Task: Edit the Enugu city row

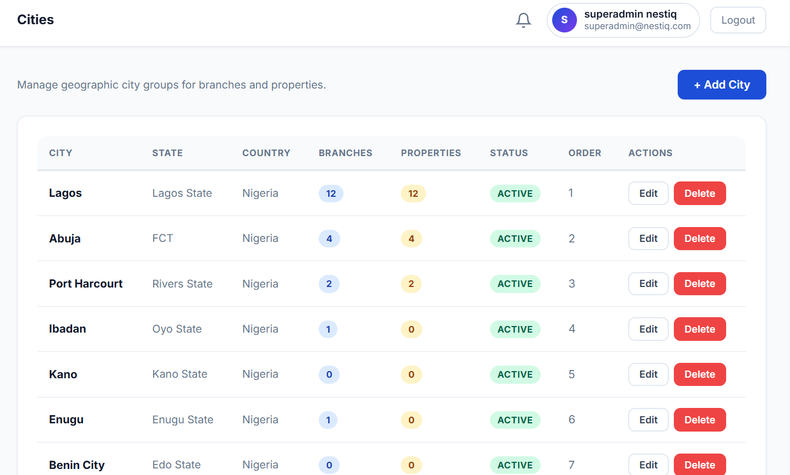Action: coord(648,420)
